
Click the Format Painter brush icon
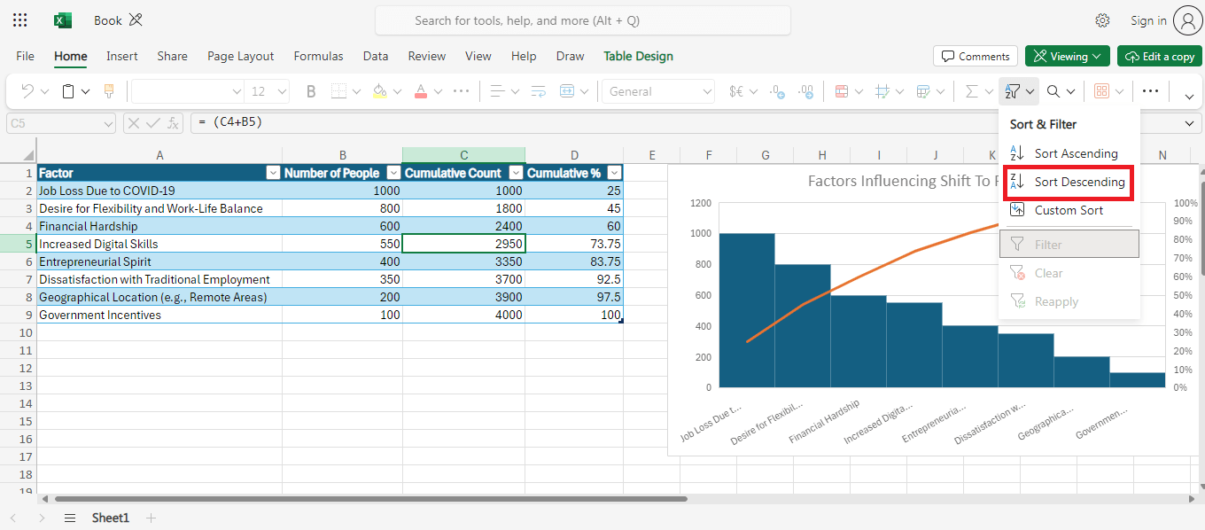click(109, 91)
